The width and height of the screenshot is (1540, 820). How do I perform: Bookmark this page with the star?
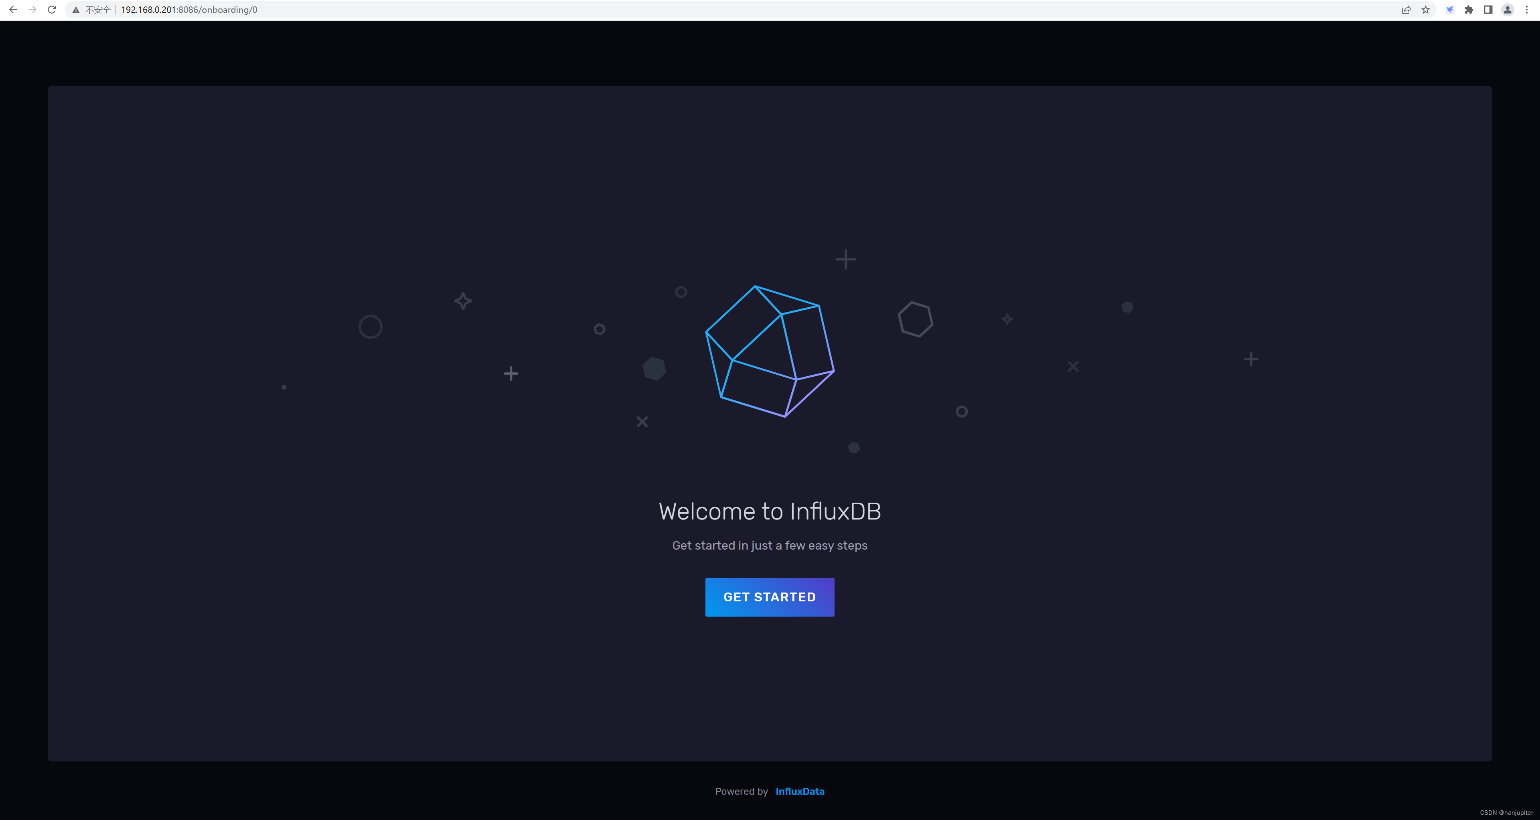[1426, 10]
